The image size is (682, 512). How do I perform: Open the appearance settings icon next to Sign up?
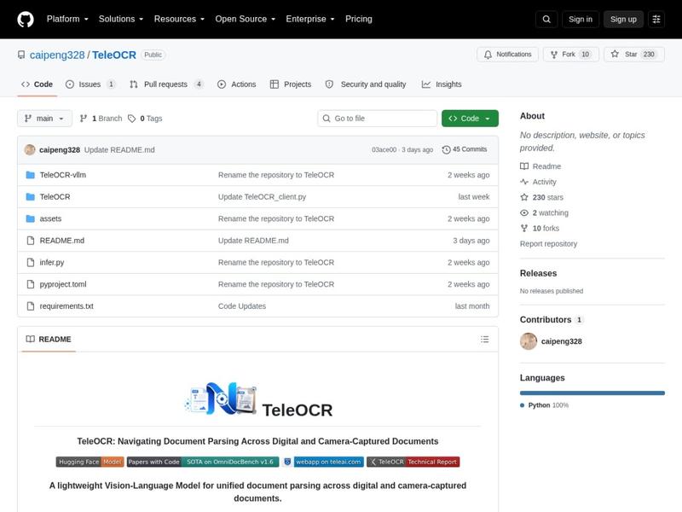(656, 19)
